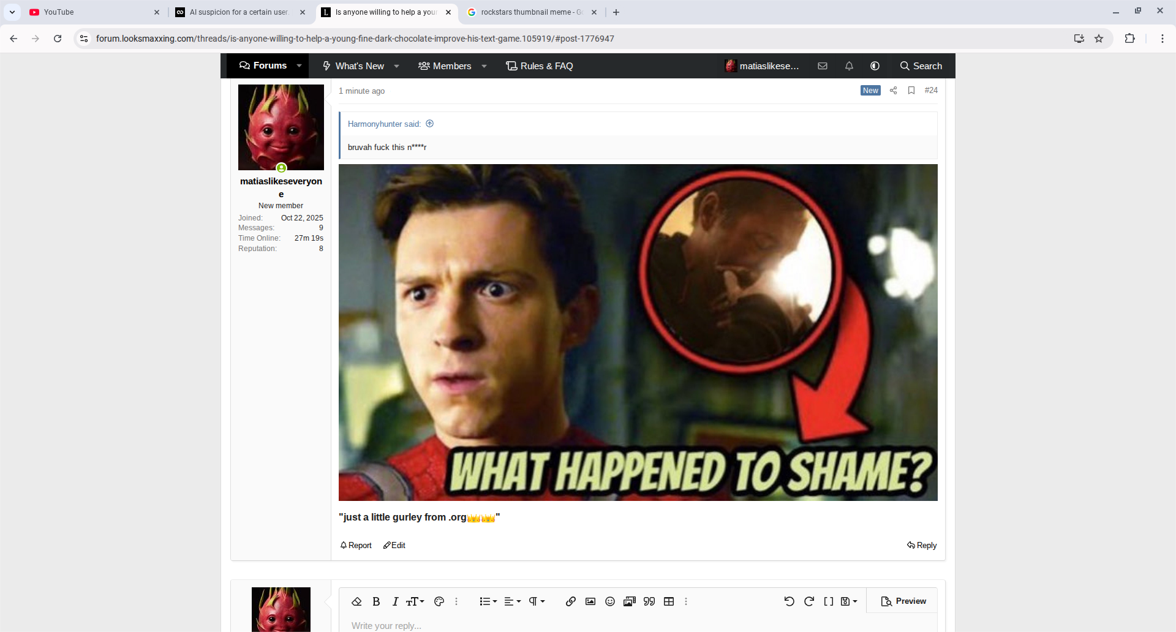Screen dimensions: 1176x632
Task: Click the Reply link on the post
Action: 922,545
